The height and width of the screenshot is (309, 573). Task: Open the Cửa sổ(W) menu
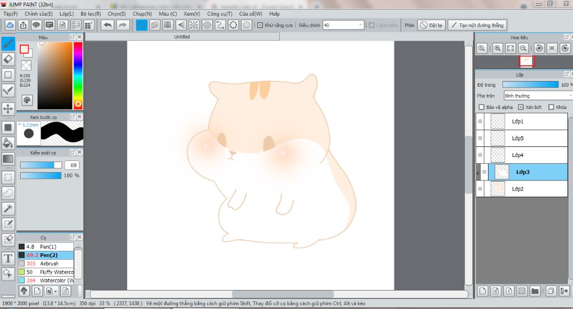point(250,14)
